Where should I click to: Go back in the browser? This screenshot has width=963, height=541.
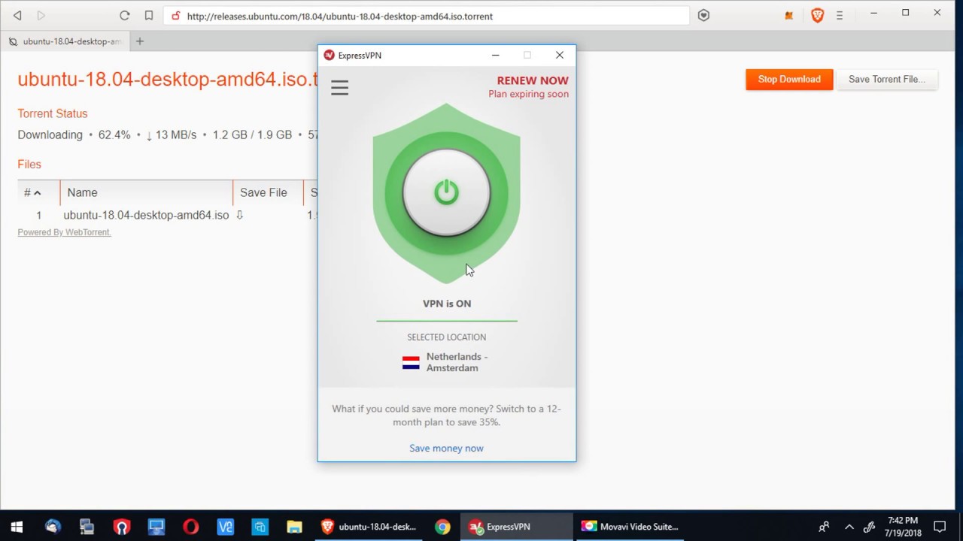point(17,15)
